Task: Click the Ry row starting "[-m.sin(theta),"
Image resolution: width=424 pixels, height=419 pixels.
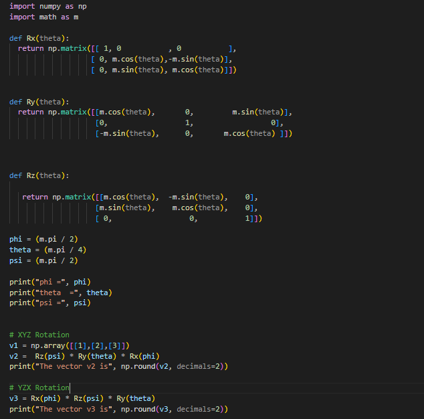Action: point(194,133)
